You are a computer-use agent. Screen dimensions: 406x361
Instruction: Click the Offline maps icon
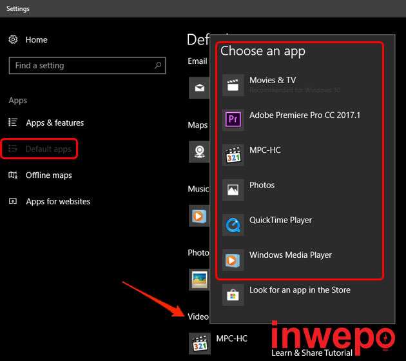[13, 175]
